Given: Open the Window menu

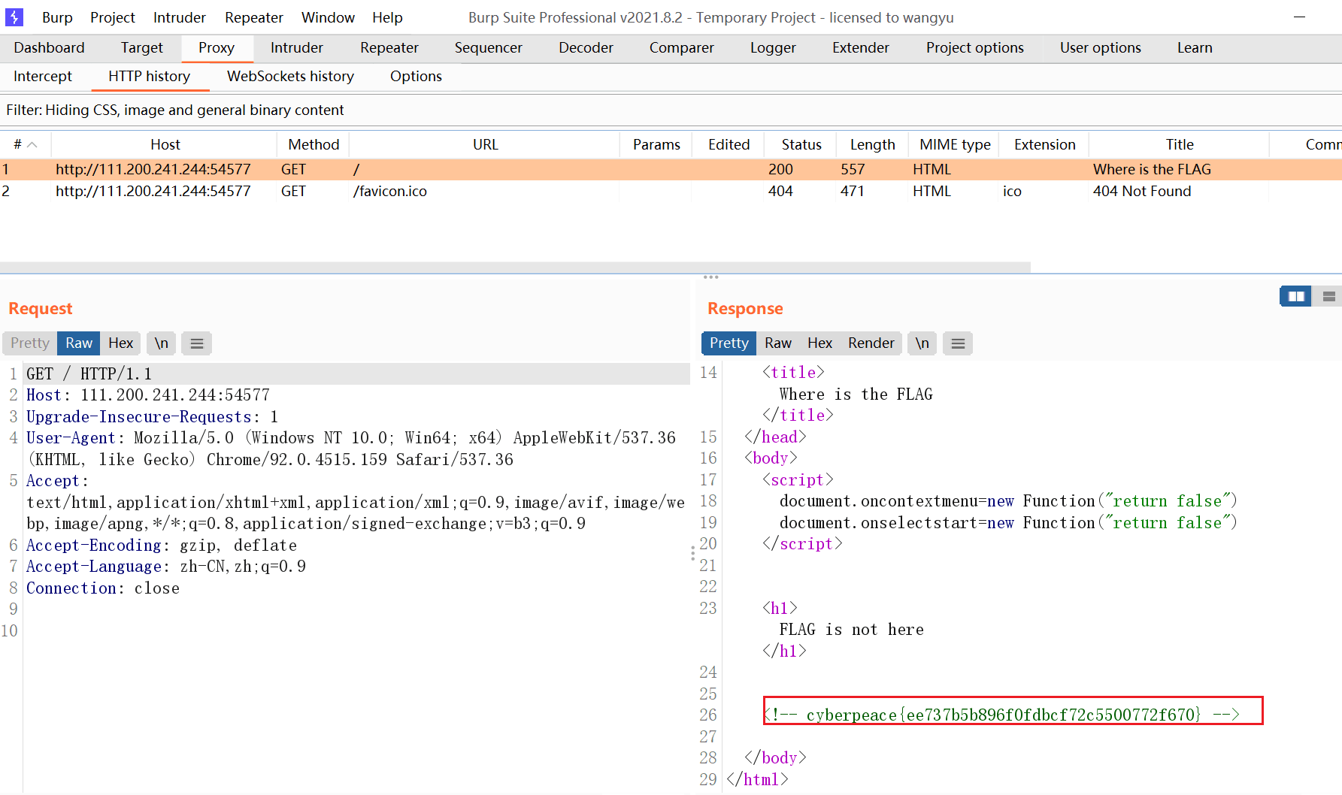Looking at the screenshot, I should (328, 17).
